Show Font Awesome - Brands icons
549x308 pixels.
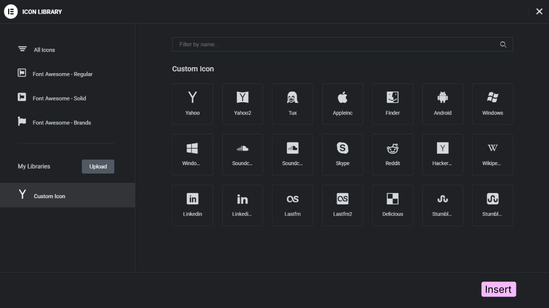62,123
